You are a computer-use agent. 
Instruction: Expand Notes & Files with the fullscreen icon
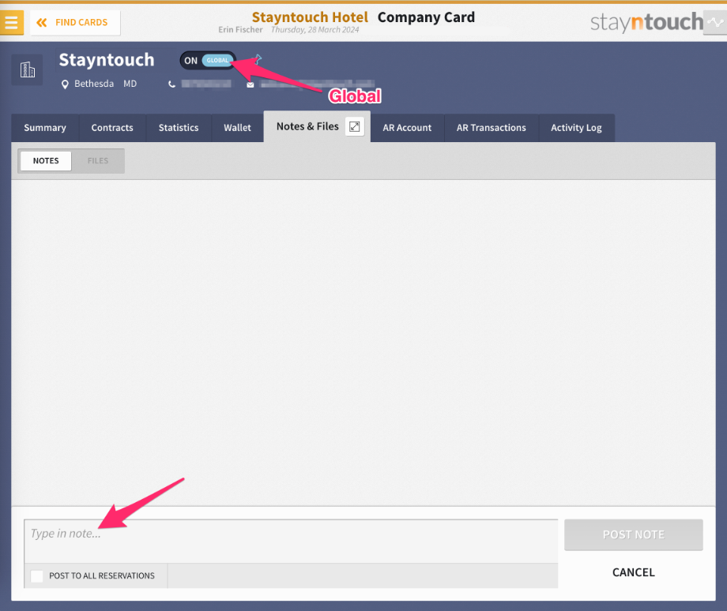[355, 126]
